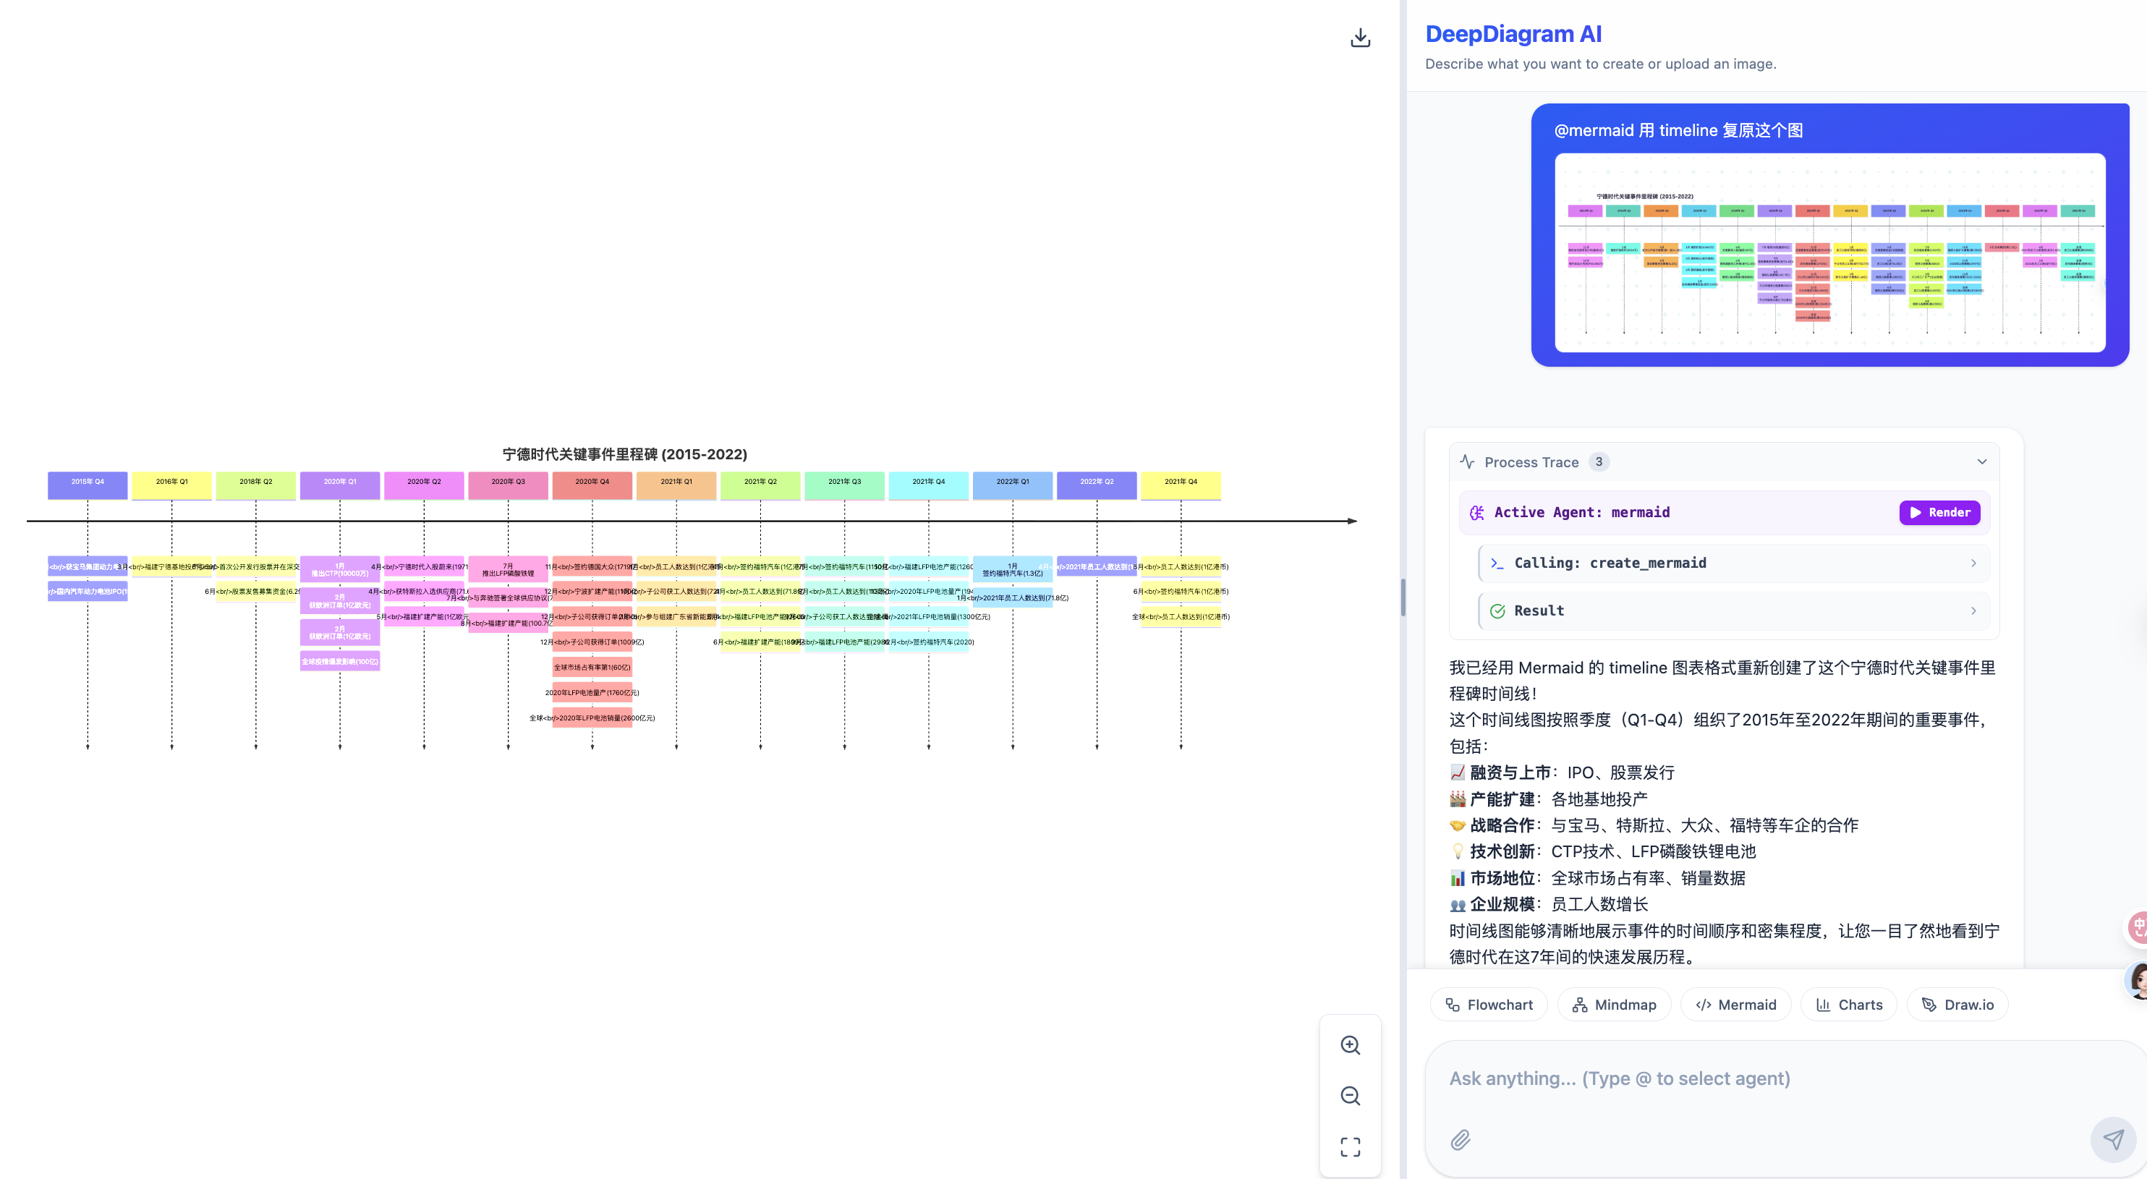Expand the Result step chevron
This screenshot has width=2147, height=1179.
pyautogui.click(x=1973, y=610)
